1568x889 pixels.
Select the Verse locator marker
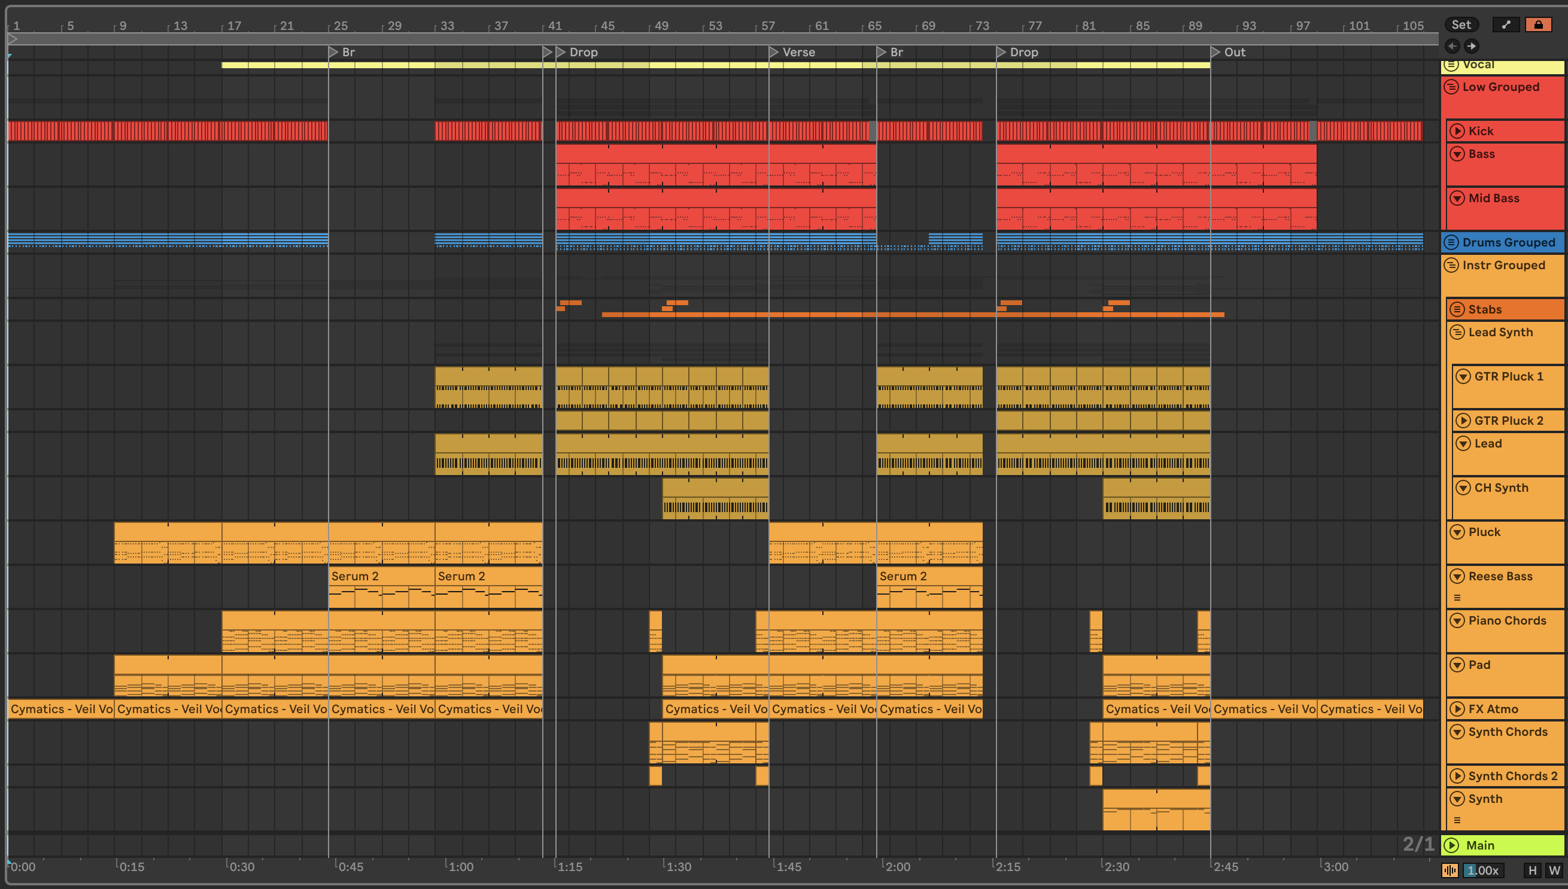pyautogui.click(x=774, y=53)
